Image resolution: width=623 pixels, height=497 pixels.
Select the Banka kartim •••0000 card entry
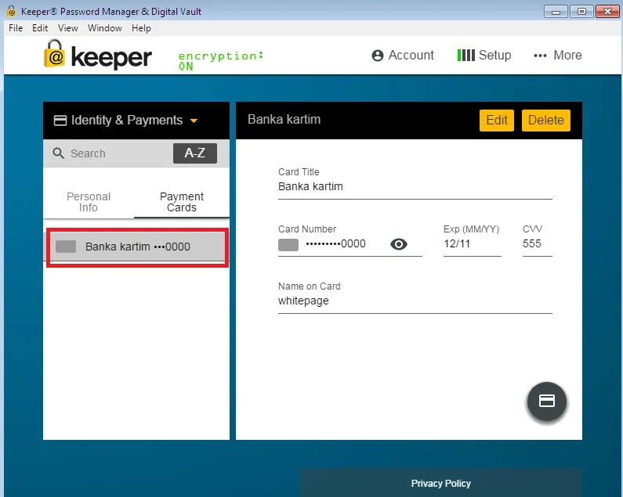pos(136,247)
